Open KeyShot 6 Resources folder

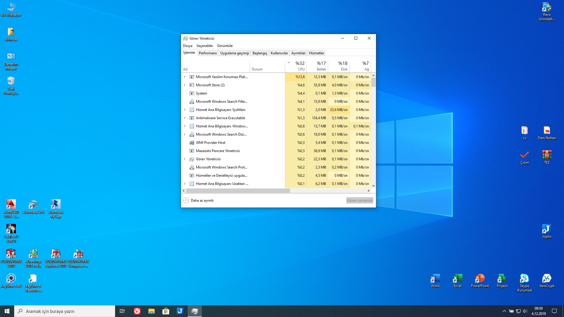click(33, 283)
